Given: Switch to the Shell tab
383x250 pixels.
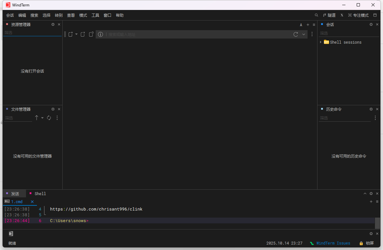Looking at the screenshot, I should click(x=40, y=194).
